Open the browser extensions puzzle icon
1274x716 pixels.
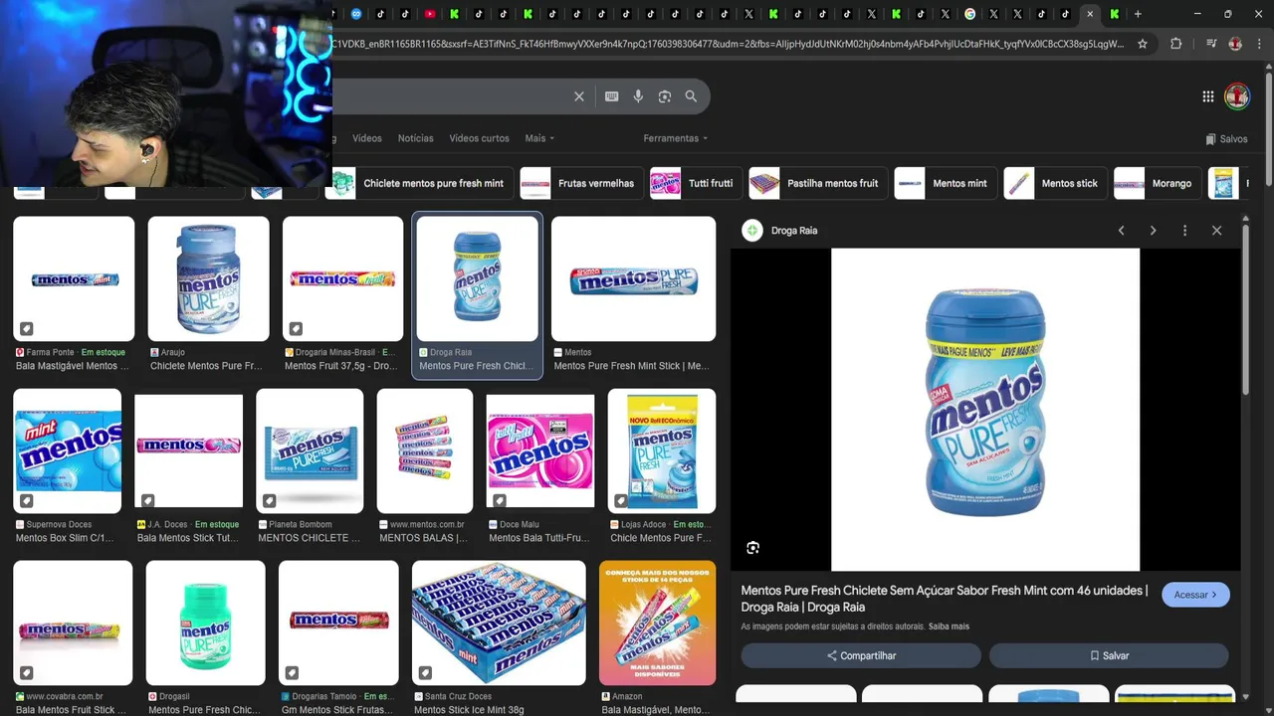point(1175,44)
